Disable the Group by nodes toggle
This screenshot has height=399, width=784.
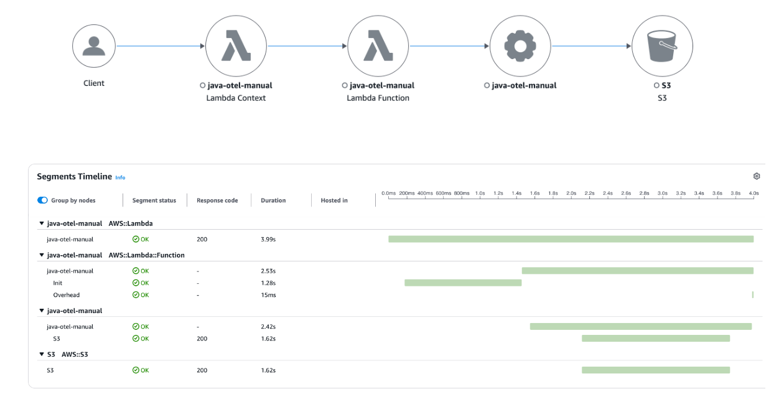[x=44, y=200]
